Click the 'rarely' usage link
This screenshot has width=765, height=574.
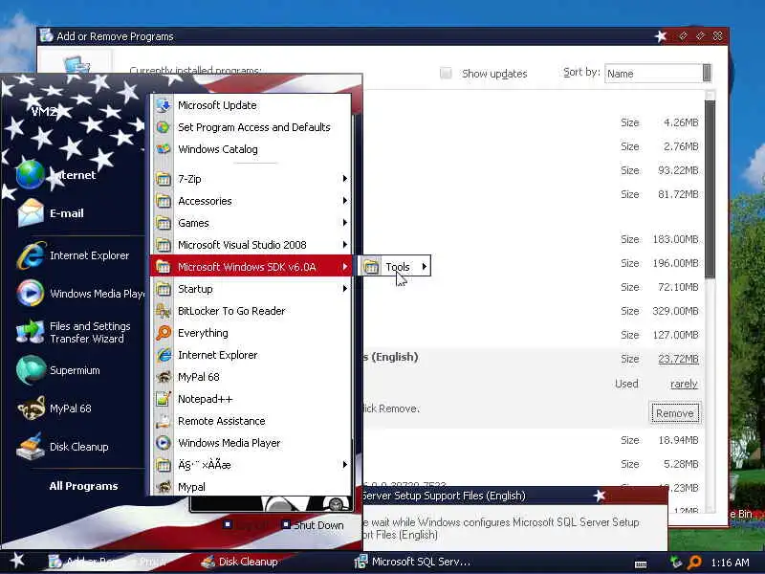click(684, 384)
